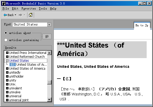Expand the unitholder entry
The height and width of the screenshot is (107, 153).
7,76
